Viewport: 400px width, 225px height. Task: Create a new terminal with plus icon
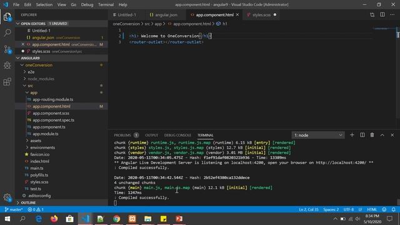click(x=352, y=135)
